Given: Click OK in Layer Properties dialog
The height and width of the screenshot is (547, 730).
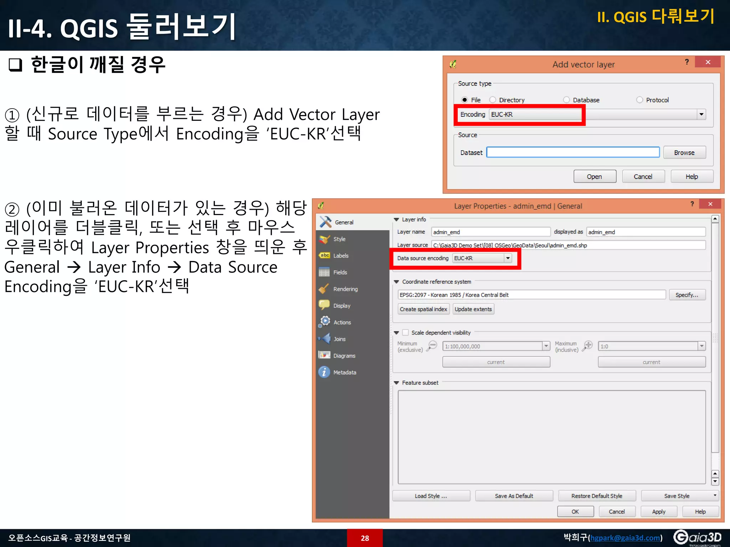Looking at the screenshot, I should [x=575, y=511].
